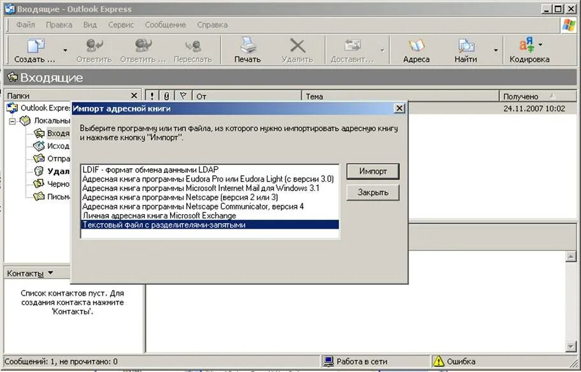
Task: Open the dropdown arrow next to Создать
Action: pos(65,50)
